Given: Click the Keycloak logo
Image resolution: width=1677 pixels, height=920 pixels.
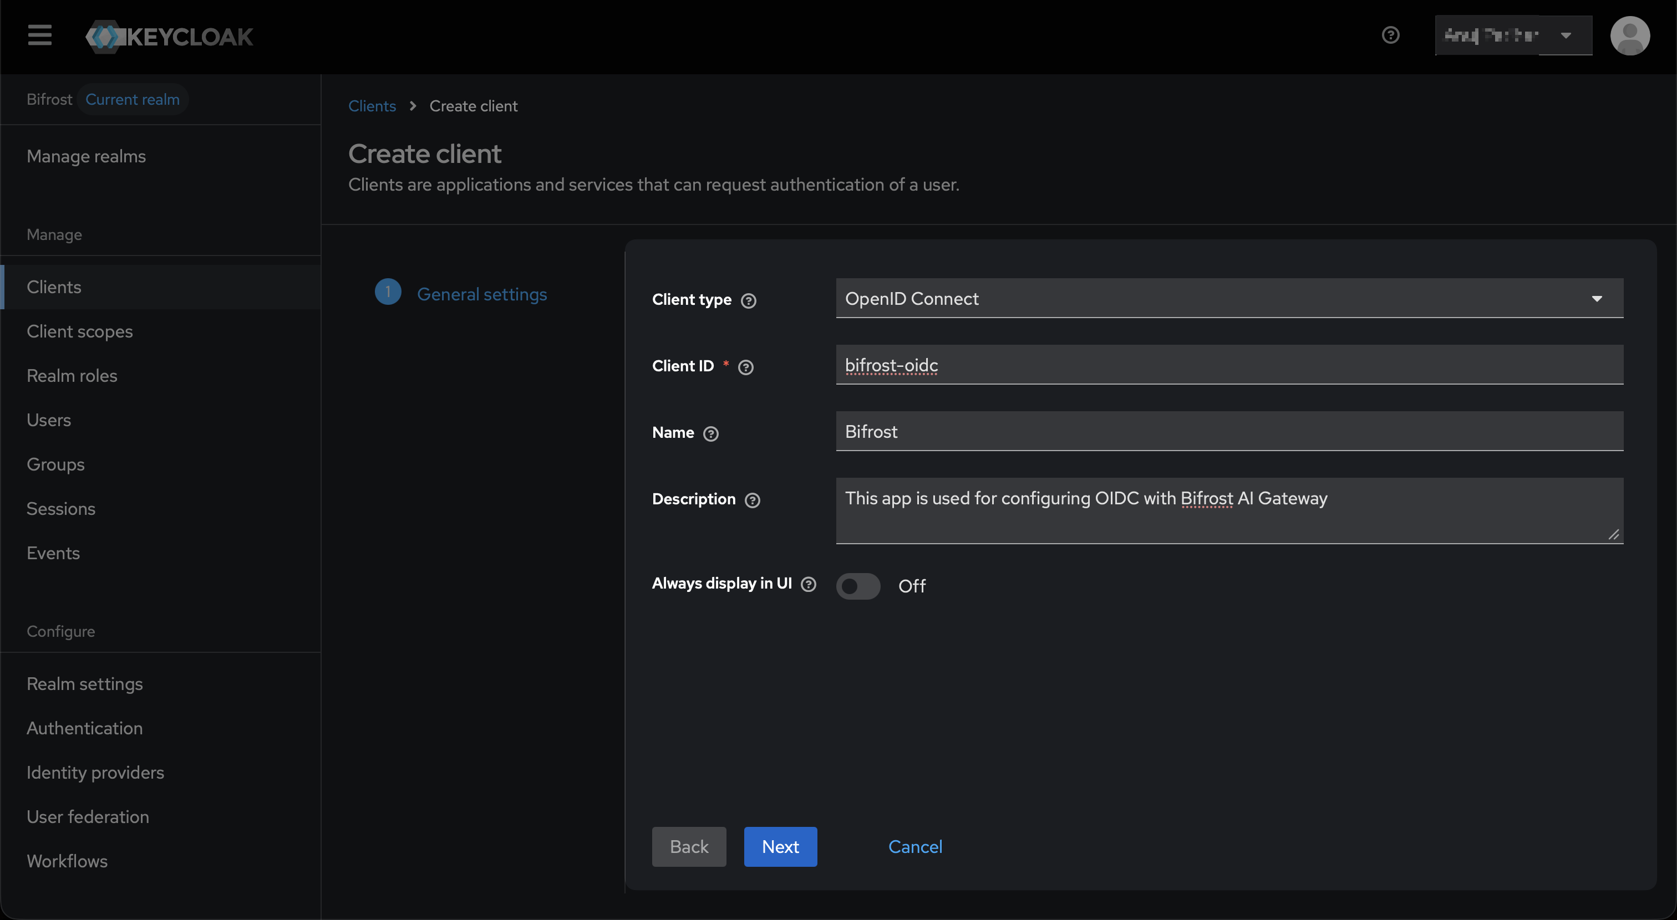Looking at the screenshot, I should tap(169, 37).
